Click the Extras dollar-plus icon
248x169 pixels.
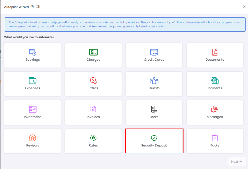click(x=93, y=81)
